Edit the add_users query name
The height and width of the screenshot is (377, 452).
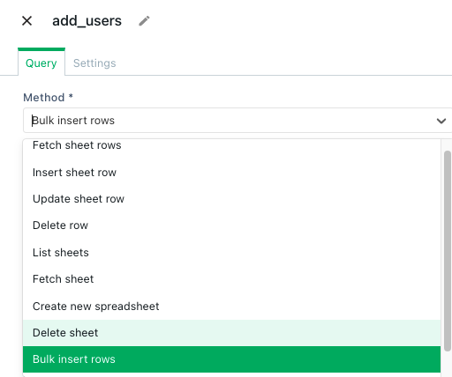click(x=144, y=21)
